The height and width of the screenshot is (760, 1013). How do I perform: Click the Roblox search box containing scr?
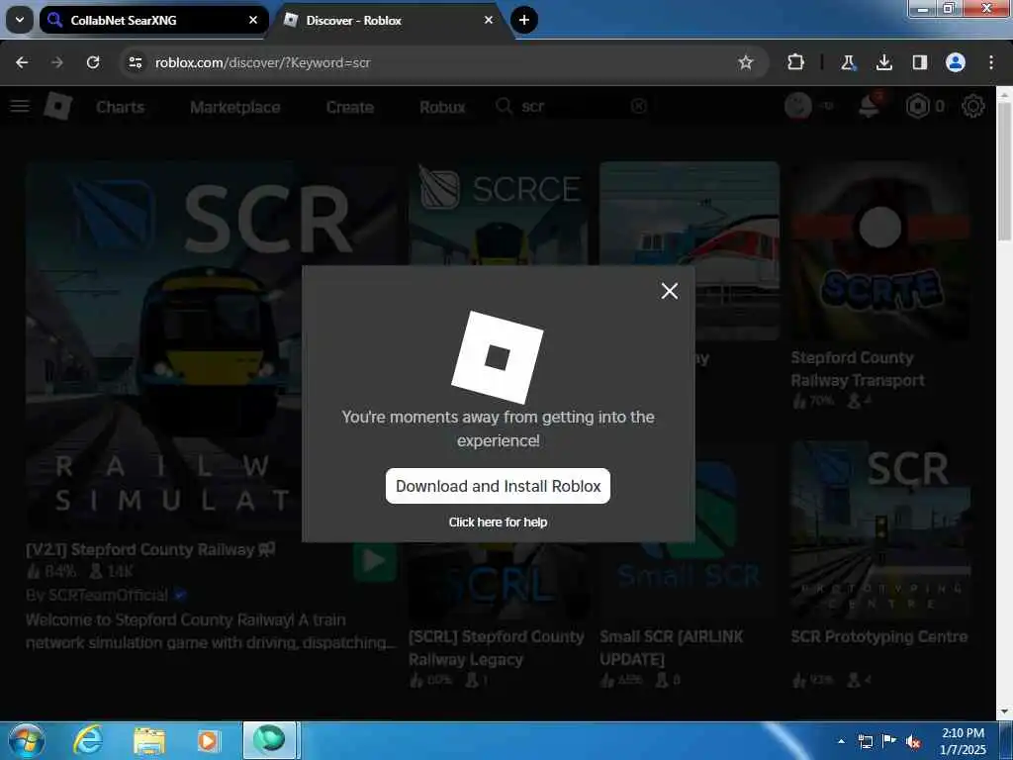(x=572, y=107)
